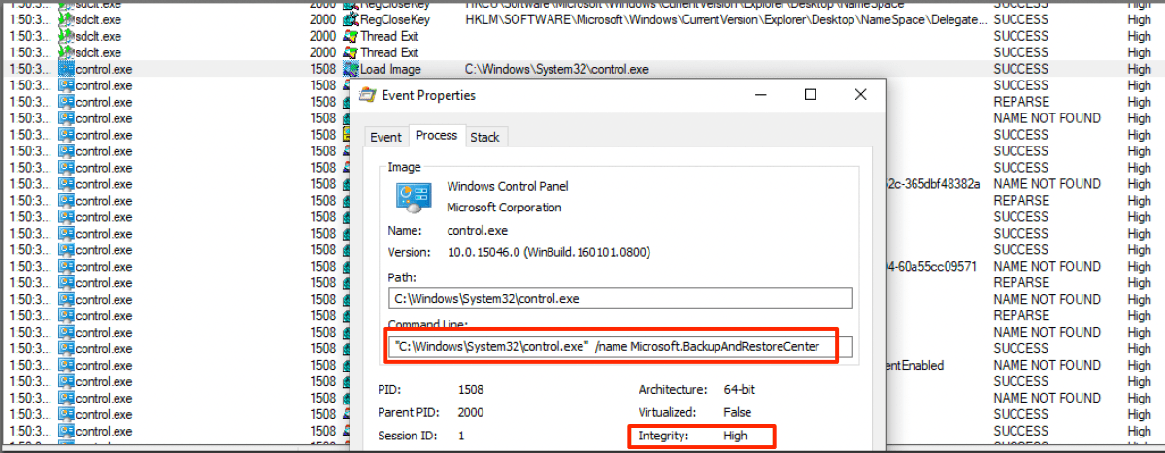Open the Stack tab
This screenshot has width=1165, height=453.
click(484, 137)
